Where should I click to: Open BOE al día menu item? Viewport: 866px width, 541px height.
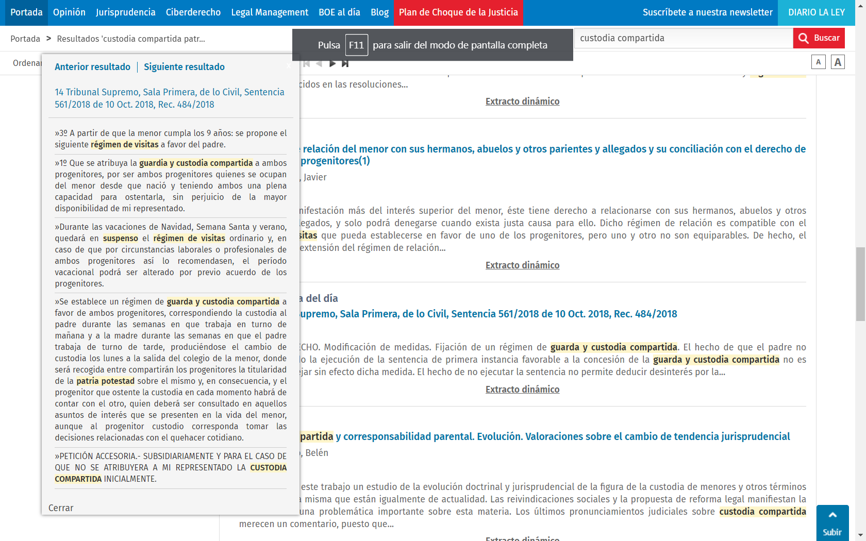(339, 12)
